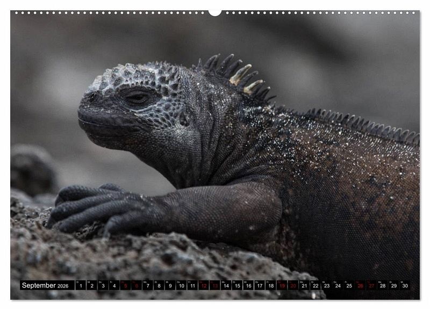Select day 25 in calendar row
The width and height of the screenshot is (430, 310).
click(349, 286)
